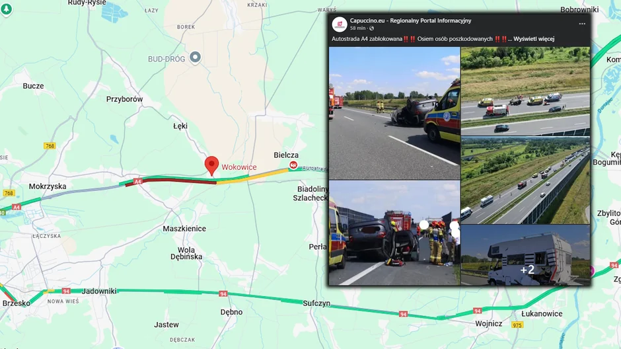Click the Wokowice map label

238,167
